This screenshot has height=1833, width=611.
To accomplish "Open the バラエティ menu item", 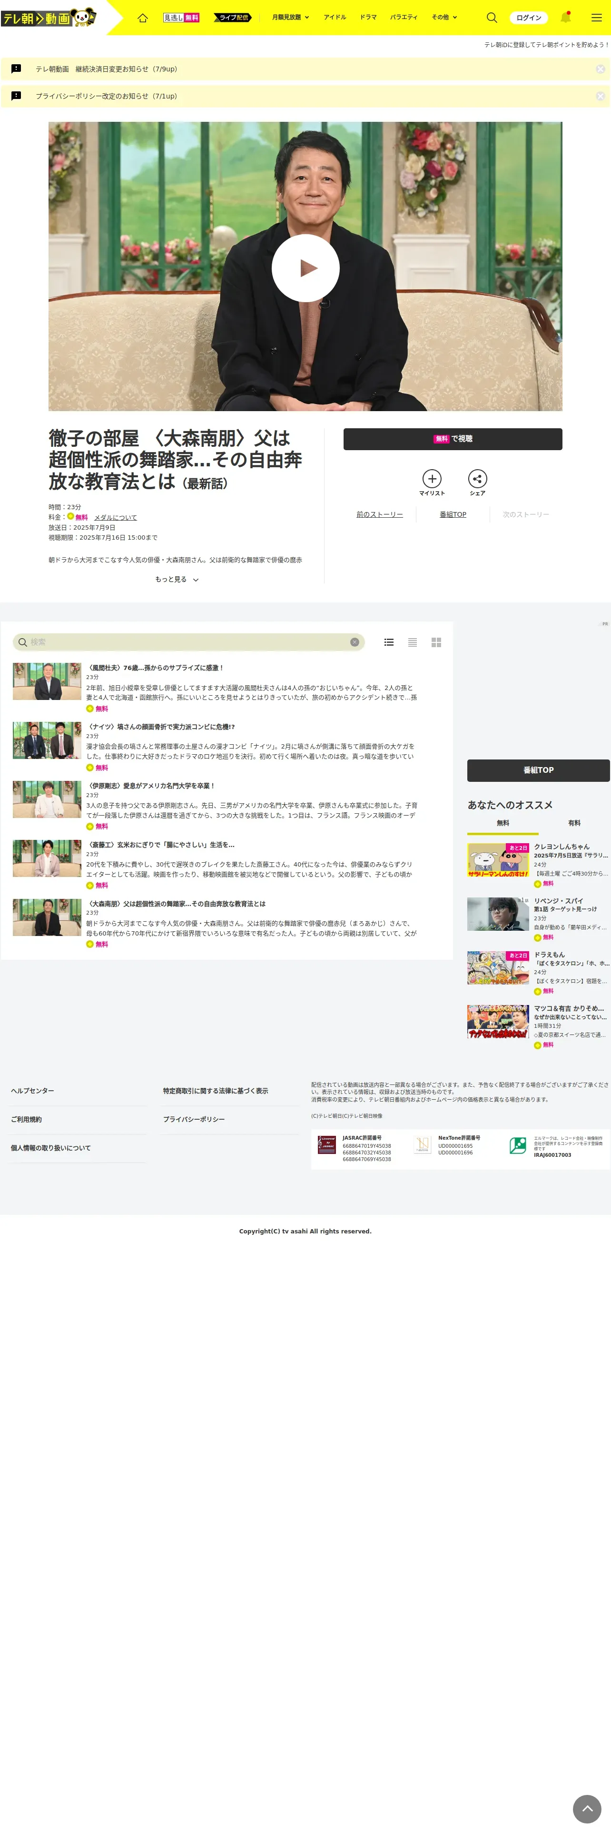I will (404, 17).
